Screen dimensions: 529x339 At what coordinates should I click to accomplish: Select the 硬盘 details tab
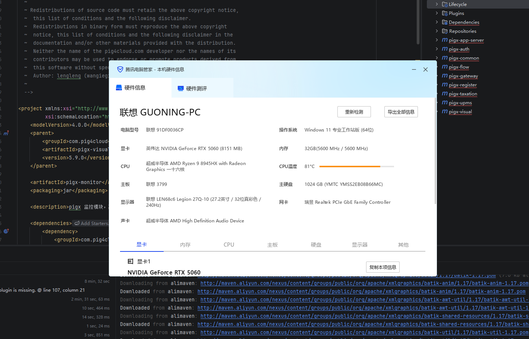316,245
